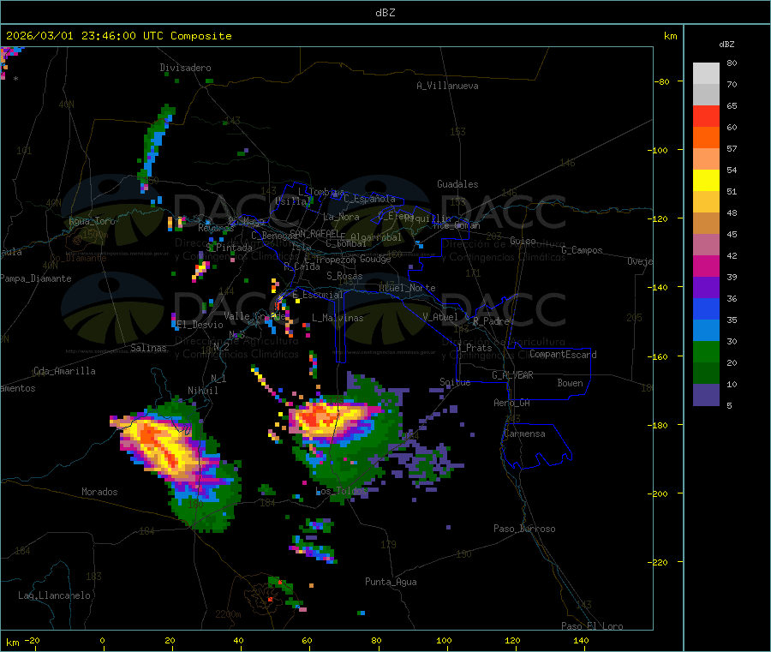Click the narrow echo band below Divisadero
Screen dimensions: 771x652
pyautogui.click(x=157, y=147)
